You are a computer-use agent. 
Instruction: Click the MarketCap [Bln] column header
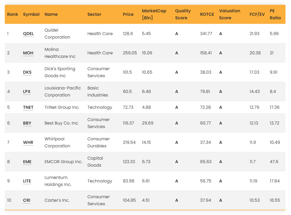154,14
